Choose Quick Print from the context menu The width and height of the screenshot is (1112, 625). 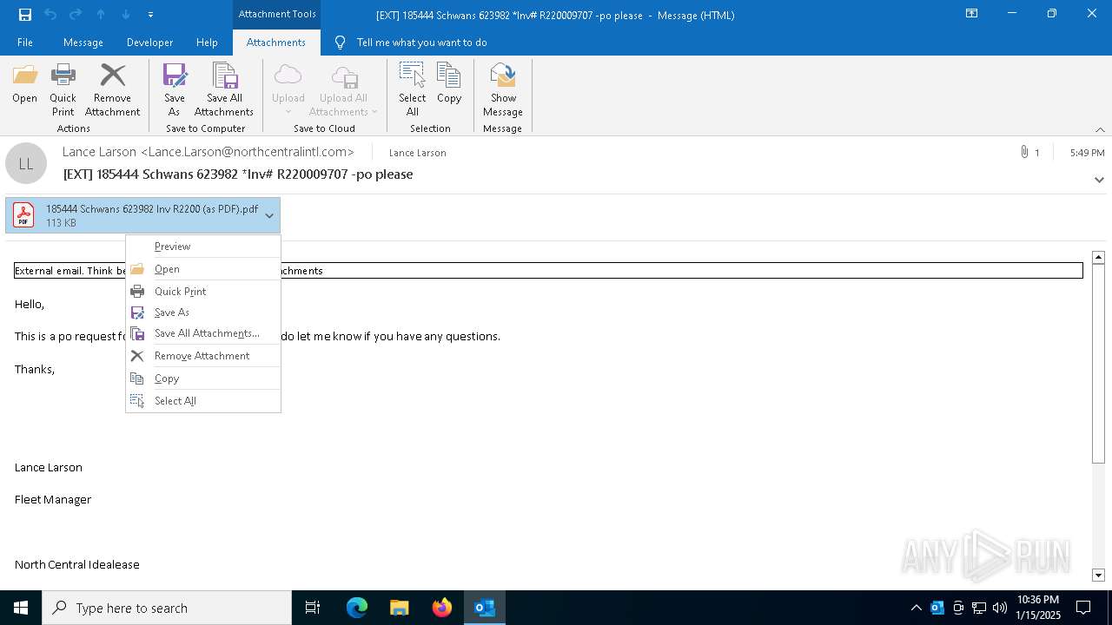[x=203, y=292]
